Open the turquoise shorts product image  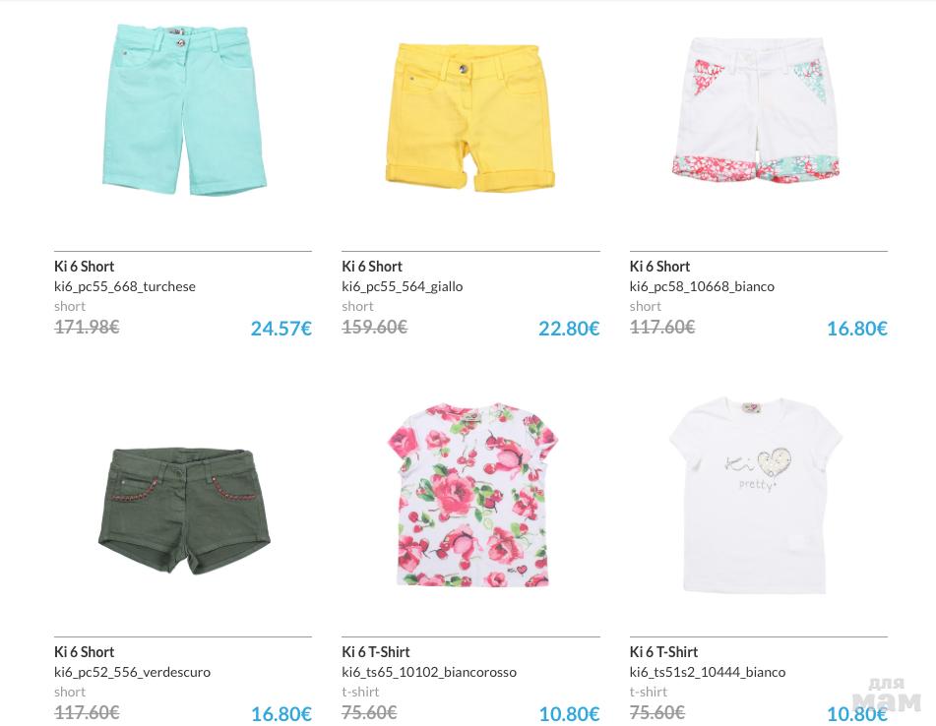[184, 109]
